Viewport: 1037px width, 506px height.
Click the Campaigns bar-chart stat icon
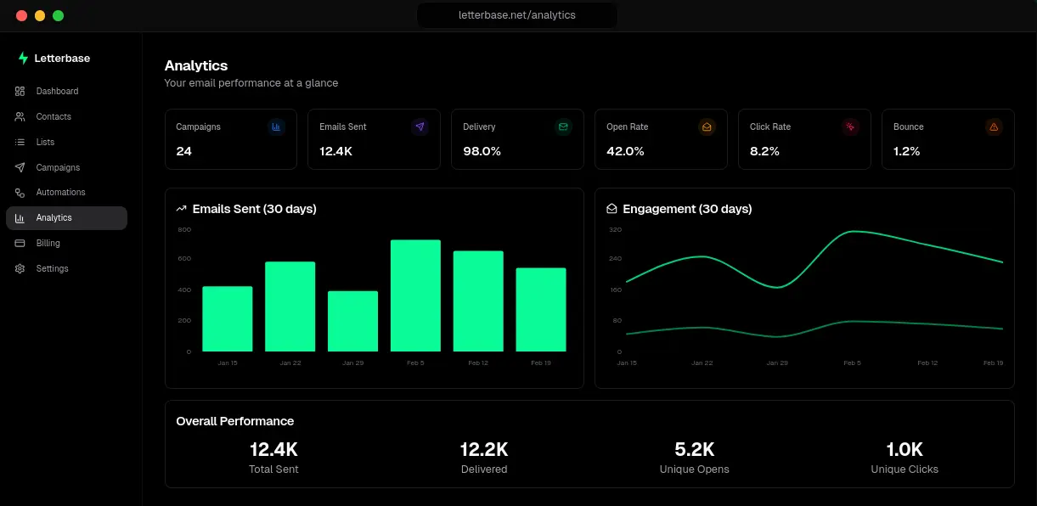[276, 127]
